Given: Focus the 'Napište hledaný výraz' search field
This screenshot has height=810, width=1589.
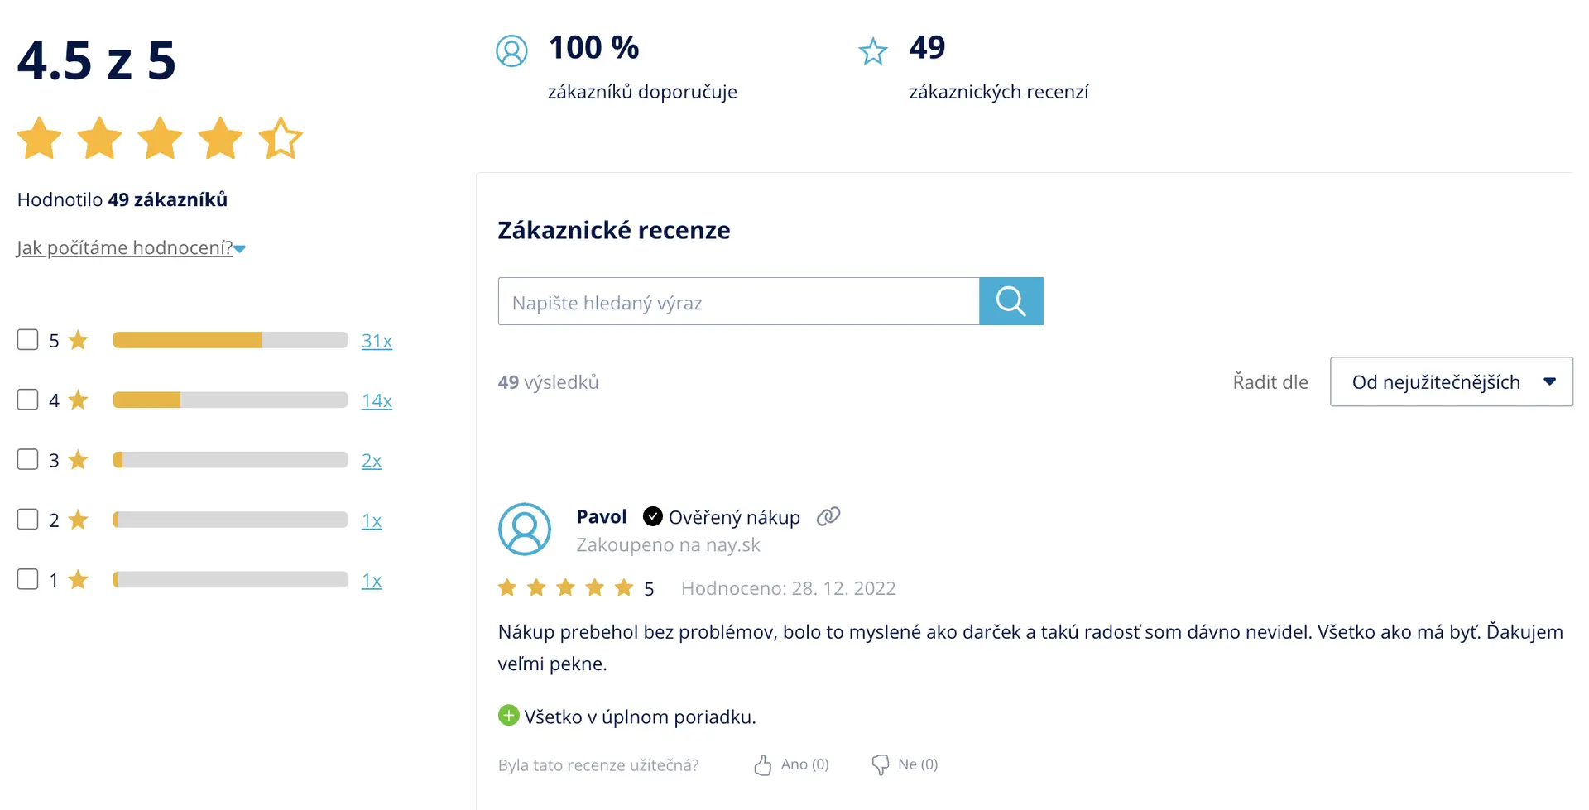Looking at the screenshot, I should pos(738,302).
